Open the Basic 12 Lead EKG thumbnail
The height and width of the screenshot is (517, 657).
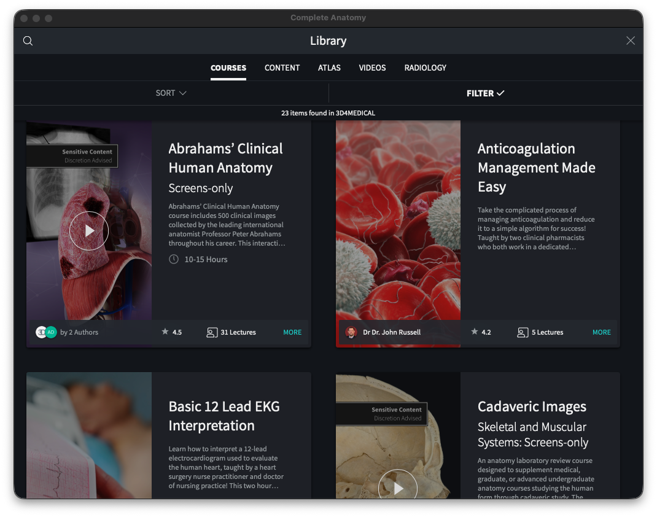pos(89,435)
